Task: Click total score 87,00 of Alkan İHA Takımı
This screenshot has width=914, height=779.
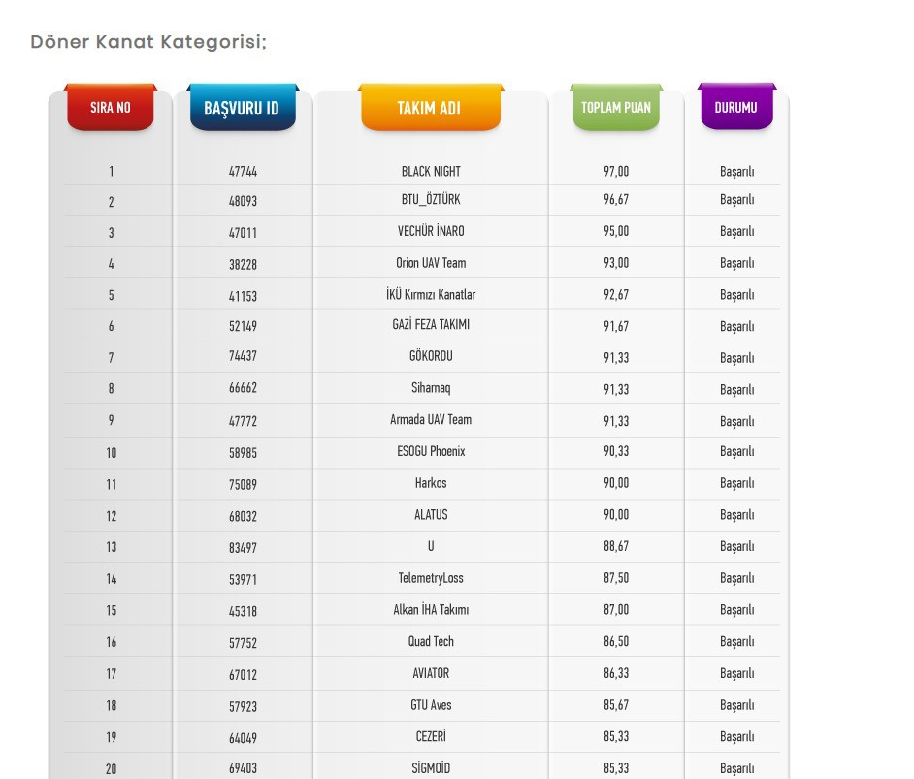Action: [x=616, y=610]
